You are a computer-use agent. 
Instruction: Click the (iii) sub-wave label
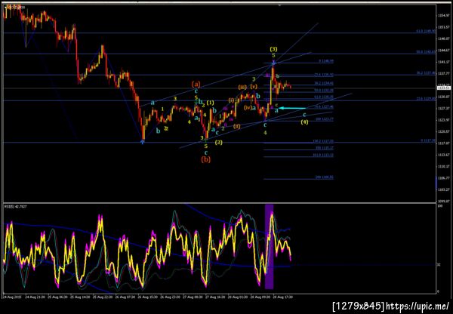pyautogui.click(x=242, y=87)
